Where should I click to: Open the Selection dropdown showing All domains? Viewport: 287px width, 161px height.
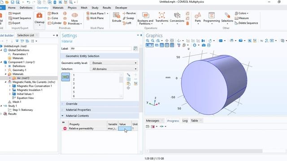point(114,69)
